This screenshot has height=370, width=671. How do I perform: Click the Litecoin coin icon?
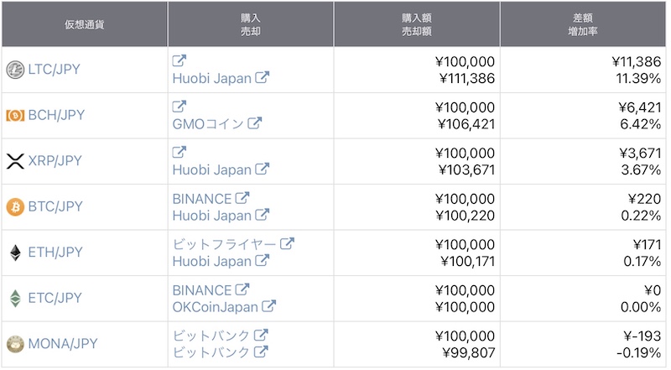15,70
